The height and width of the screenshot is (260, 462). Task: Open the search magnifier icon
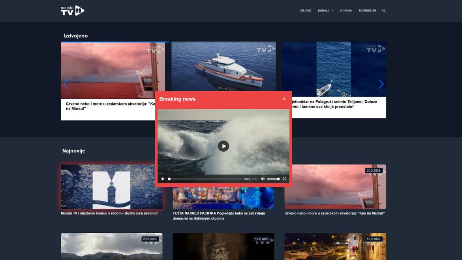383,10
